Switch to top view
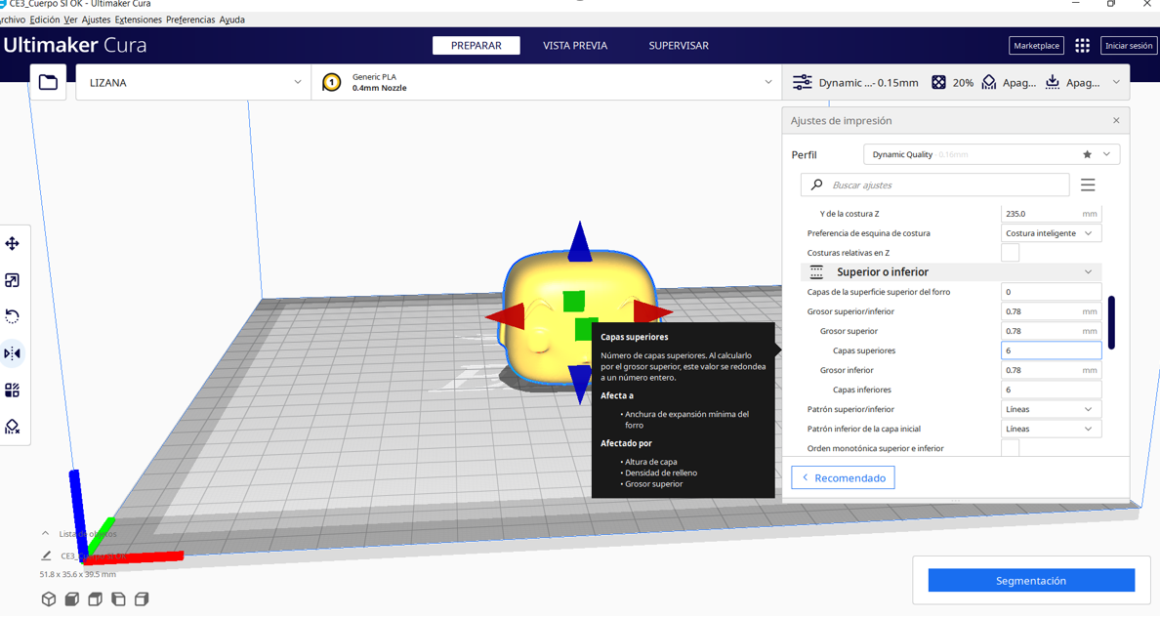This screenshot has height=617, width=1160. [95, 599]
